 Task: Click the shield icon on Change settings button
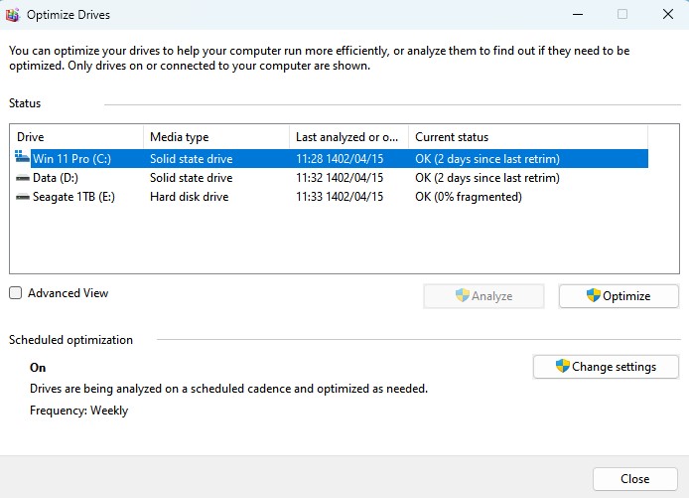(x=563, y=366)
